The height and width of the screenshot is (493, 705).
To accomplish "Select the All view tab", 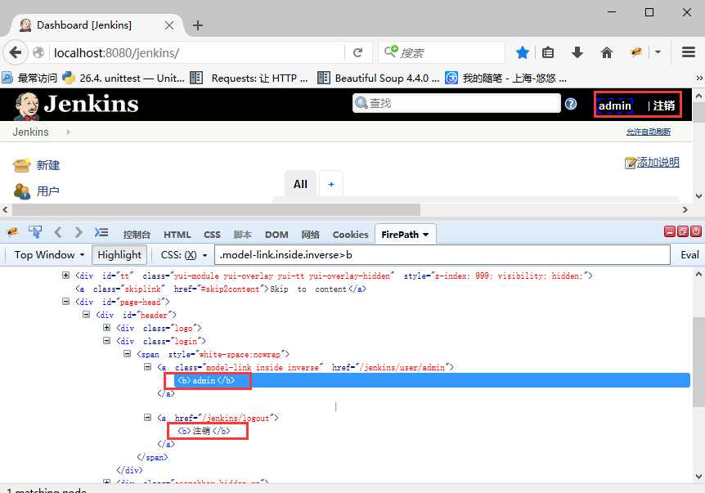I will (x=300, y=184).
